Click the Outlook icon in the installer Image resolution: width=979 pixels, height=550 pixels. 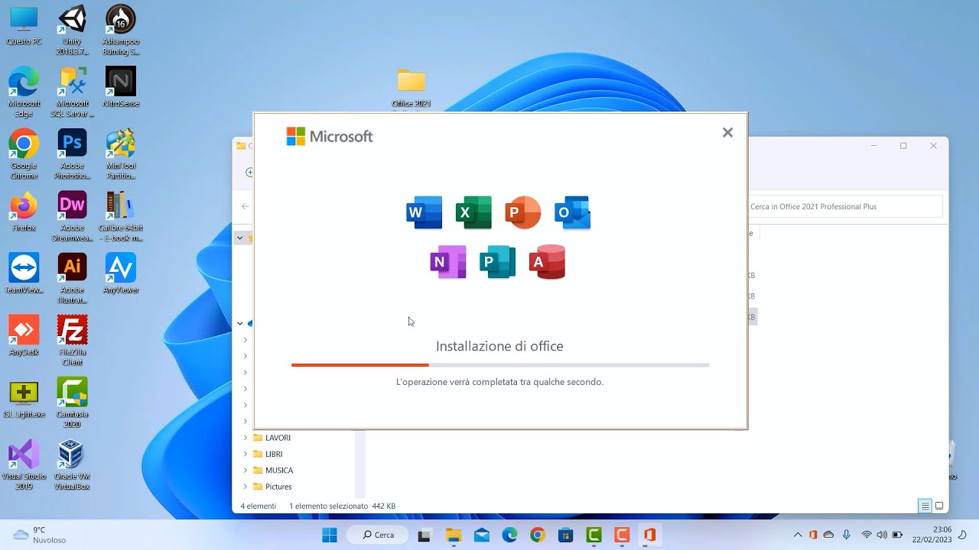click(x=572, y=212)
